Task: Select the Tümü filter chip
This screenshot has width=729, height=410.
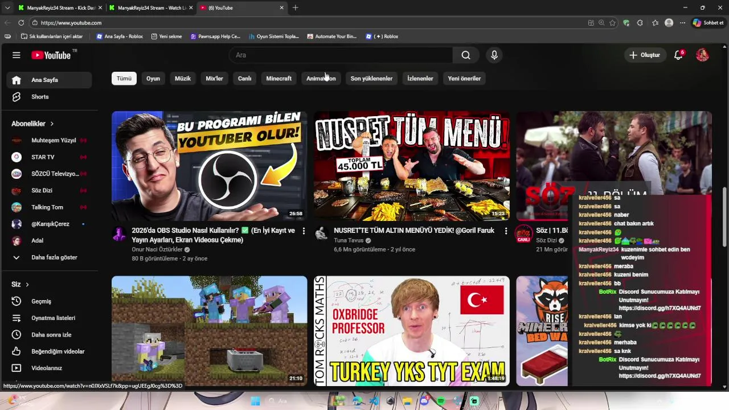Action: click(124, 79)
